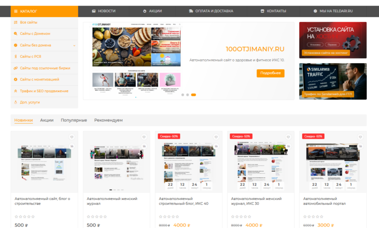Image resolution: width=379 pixels, height=228 pixels.
Task: Click the magnifier icon beside Сайты с Доменом
Action: 16,34
